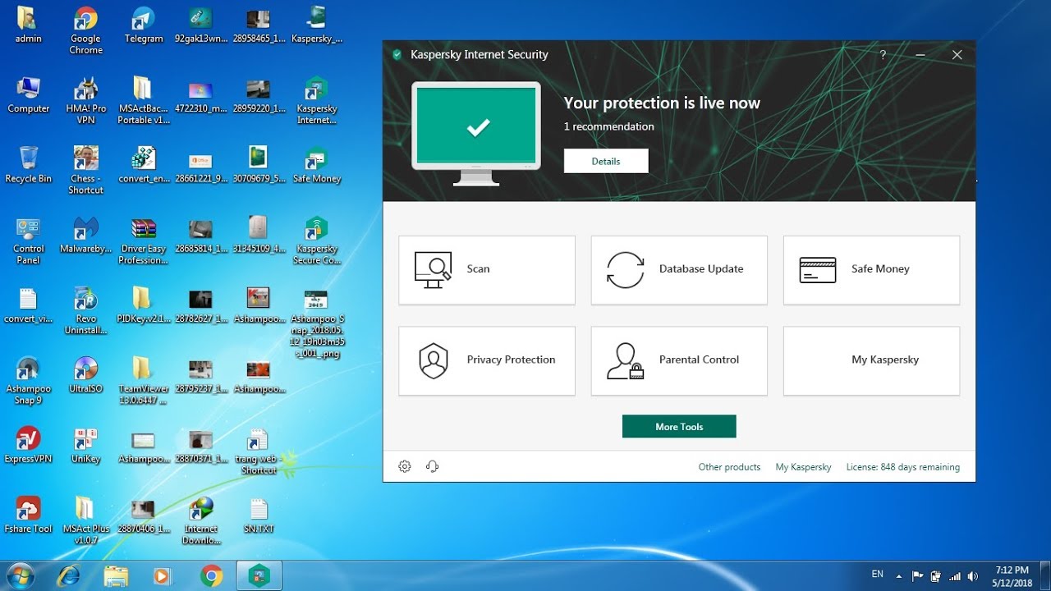1051x591 pixels.
Task: Click the Details button
Action: coord(606,161)
